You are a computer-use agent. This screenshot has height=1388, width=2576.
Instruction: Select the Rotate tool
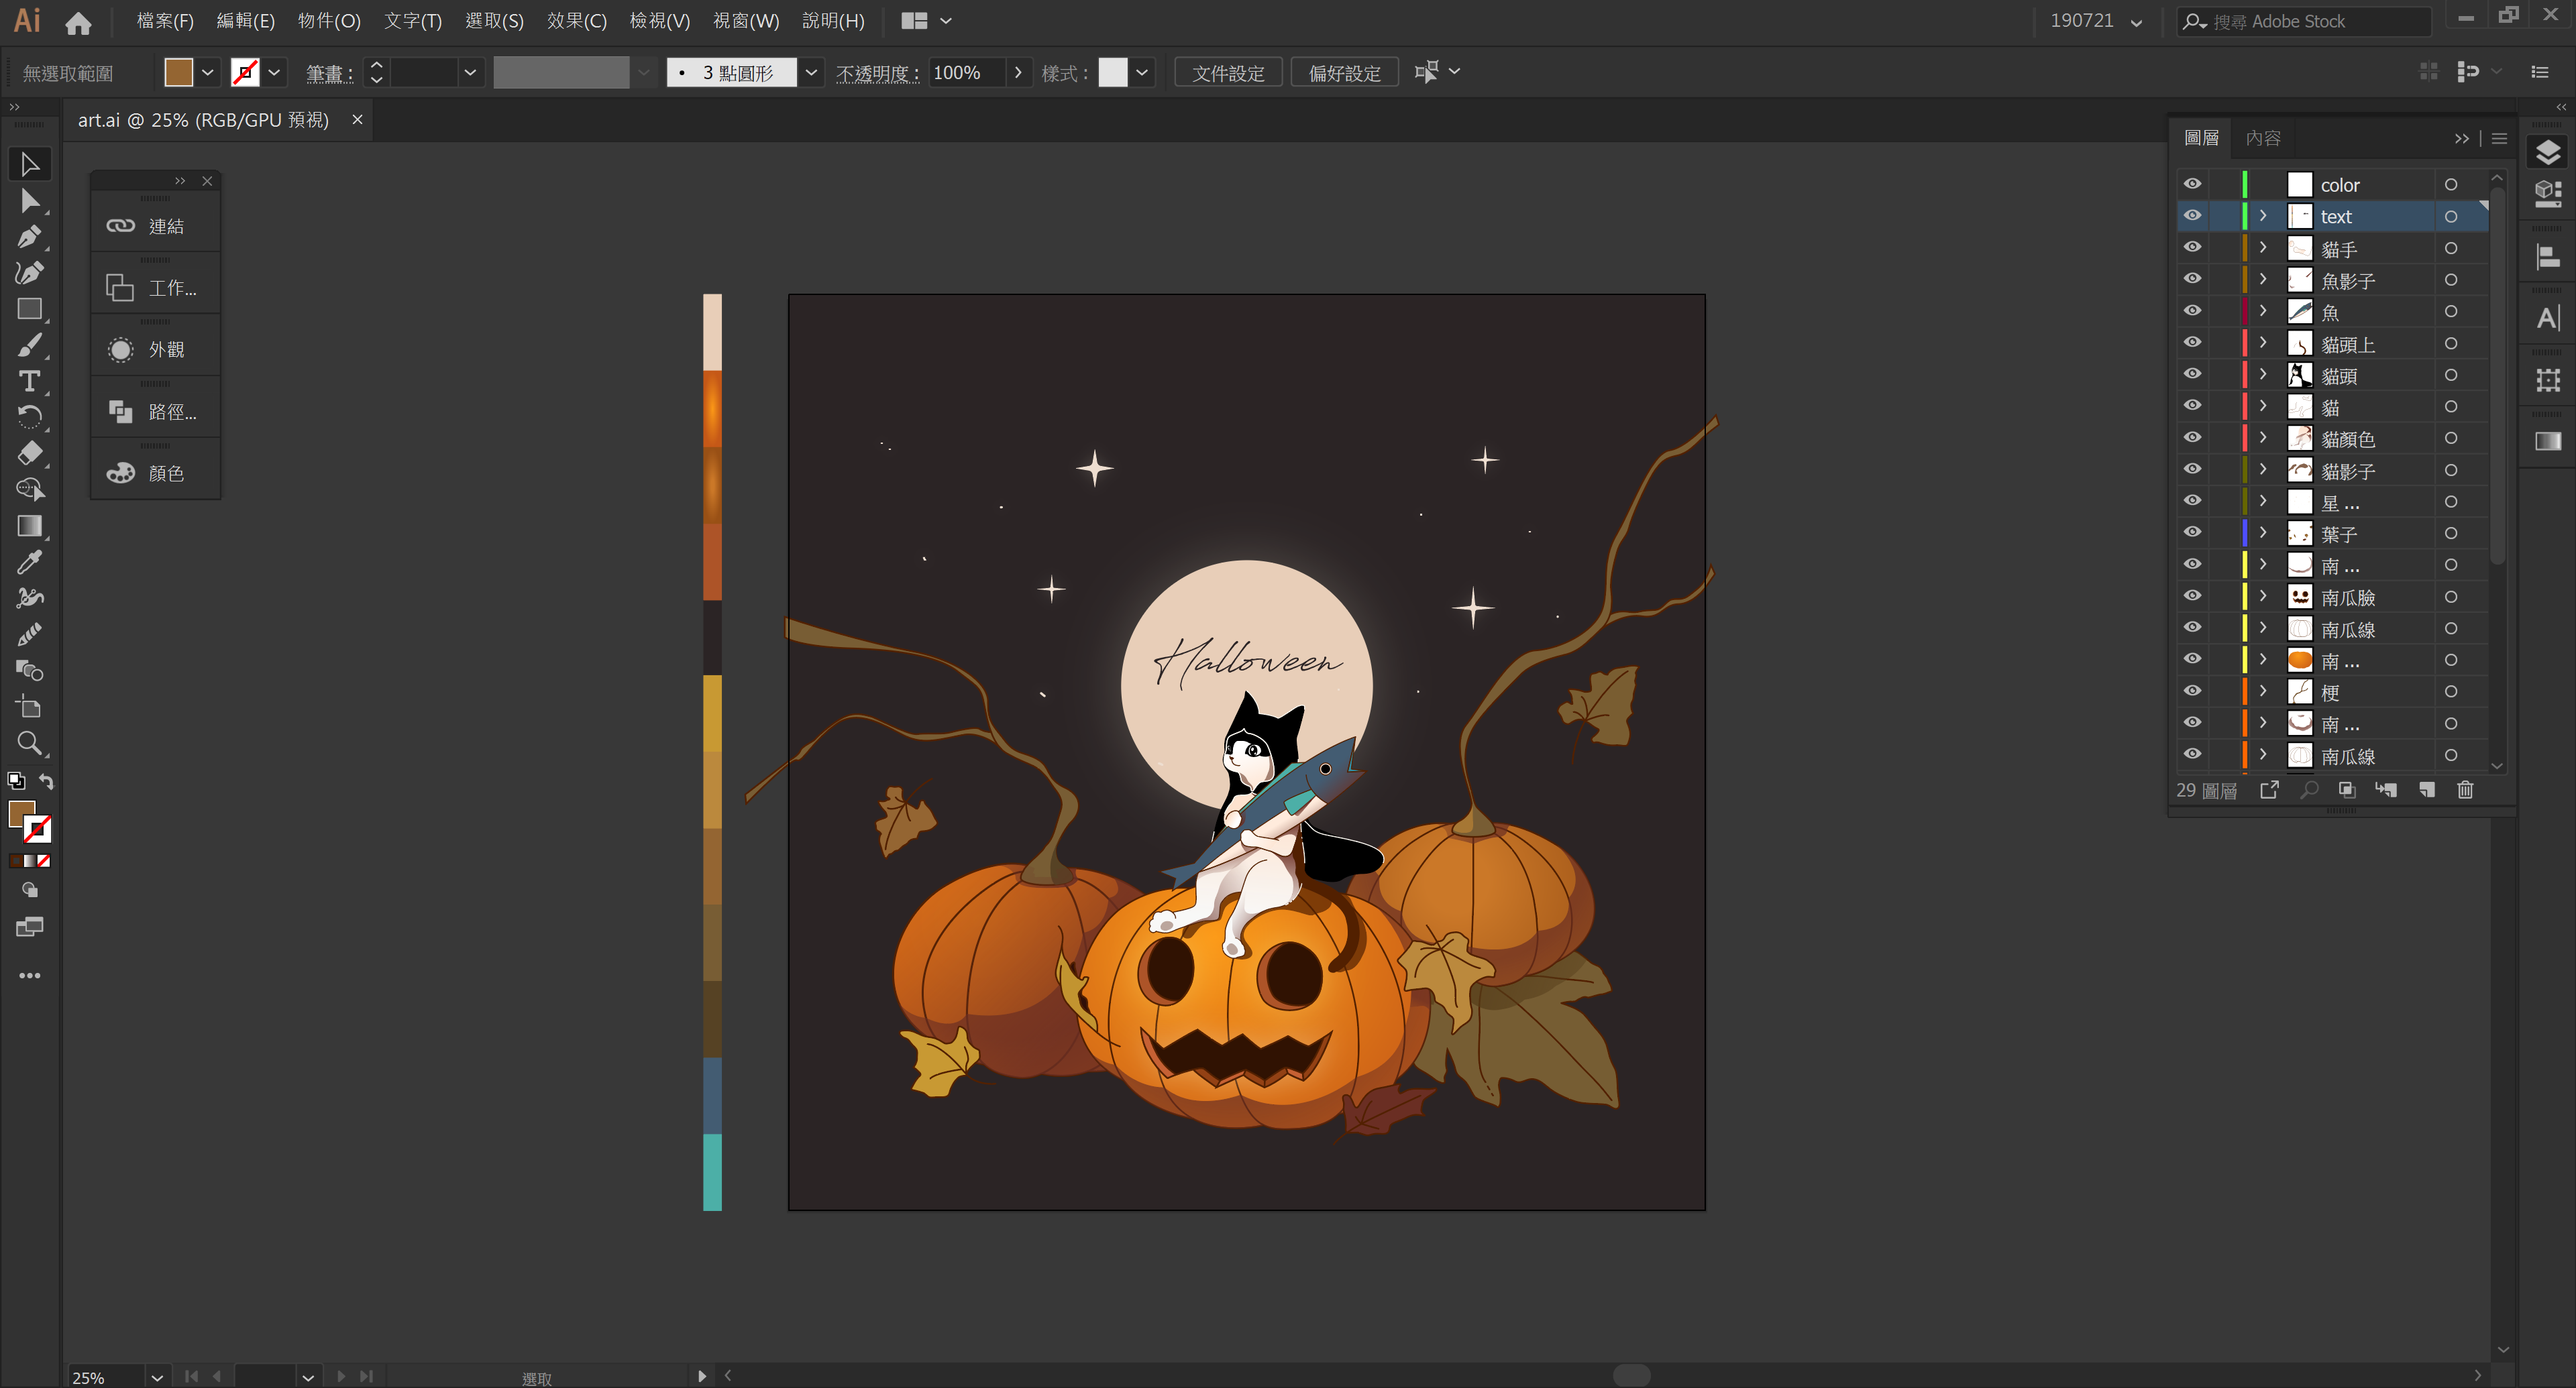pos(29,418)
